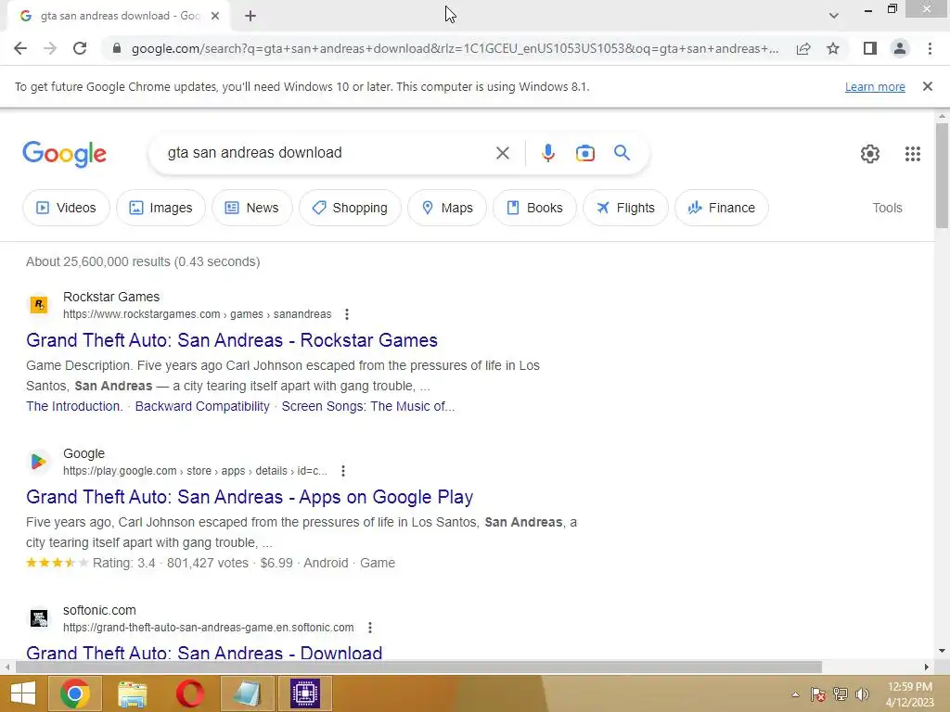Close the gta san andreas download tab
This screenshot has width=950, height=712.
(x=215, y=17)
